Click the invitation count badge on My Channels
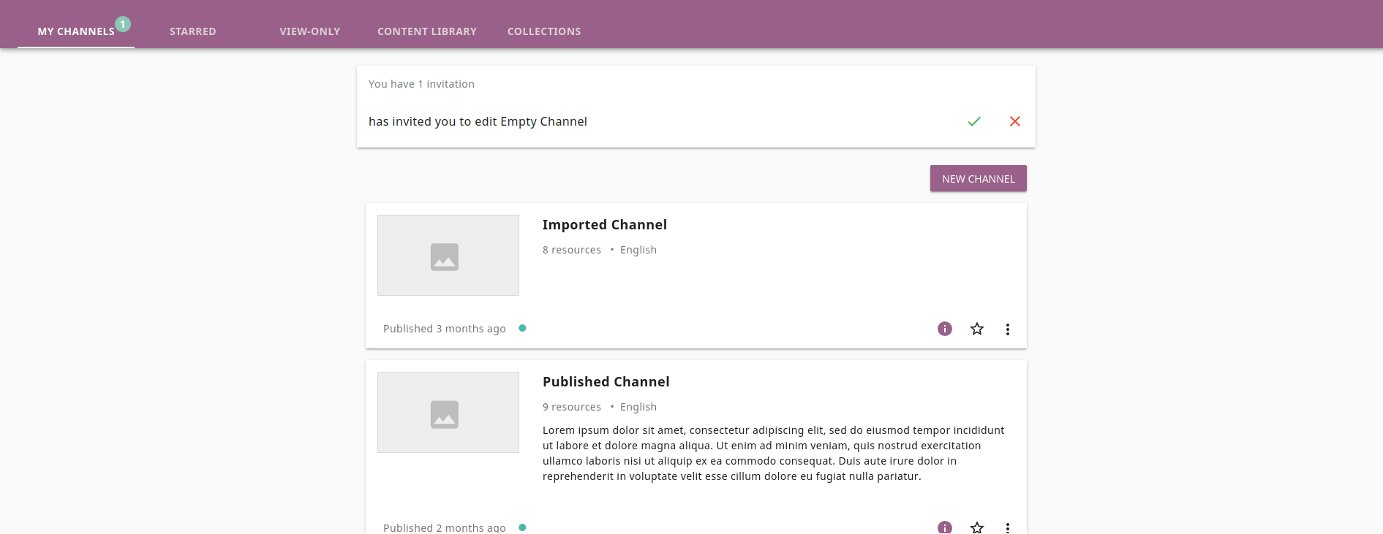This screenshot has height=534, width=1383. (123, 24)
